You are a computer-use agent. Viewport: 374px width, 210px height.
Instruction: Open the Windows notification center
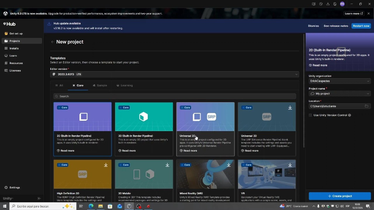tap(368, 206)
